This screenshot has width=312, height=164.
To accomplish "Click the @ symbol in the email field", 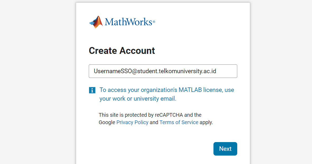I will pos(134,71).
